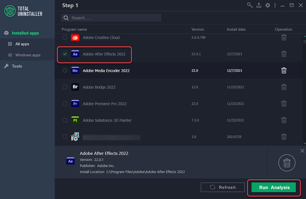Click the key (license) icon in title bar
306x199 pixels.
[250, 5]
